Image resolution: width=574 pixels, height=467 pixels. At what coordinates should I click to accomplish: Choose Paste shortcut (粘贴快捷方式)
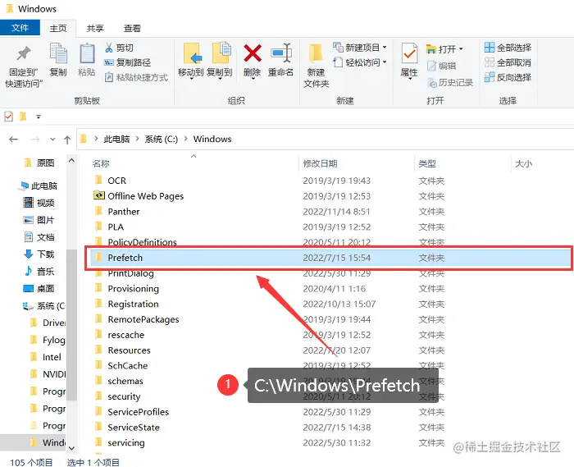tap(136, 77)
